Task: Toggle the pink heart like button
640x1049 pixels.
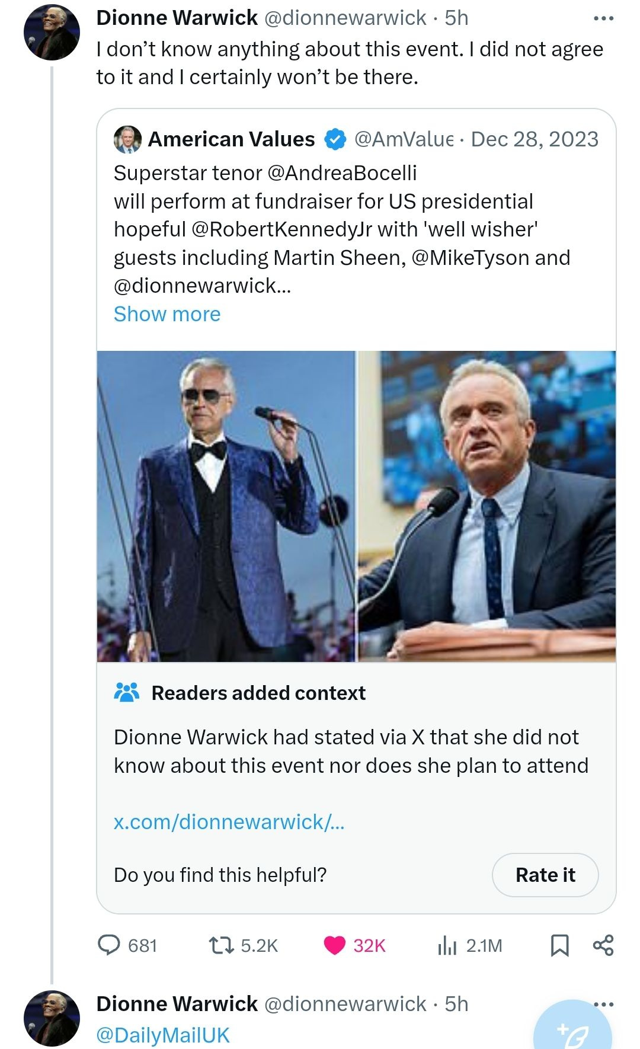Action: pos(335,945)
